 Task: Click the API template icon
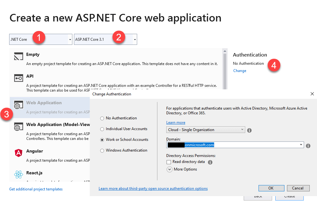click(19, 78)
